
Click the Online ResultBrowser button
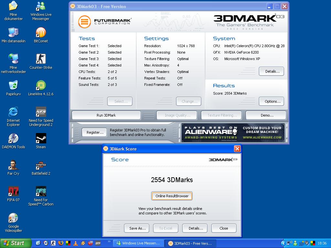point(172,196)
